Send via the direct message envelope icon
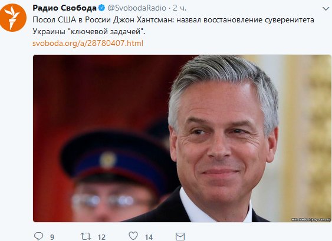The image size is (332, 241). 180,236
